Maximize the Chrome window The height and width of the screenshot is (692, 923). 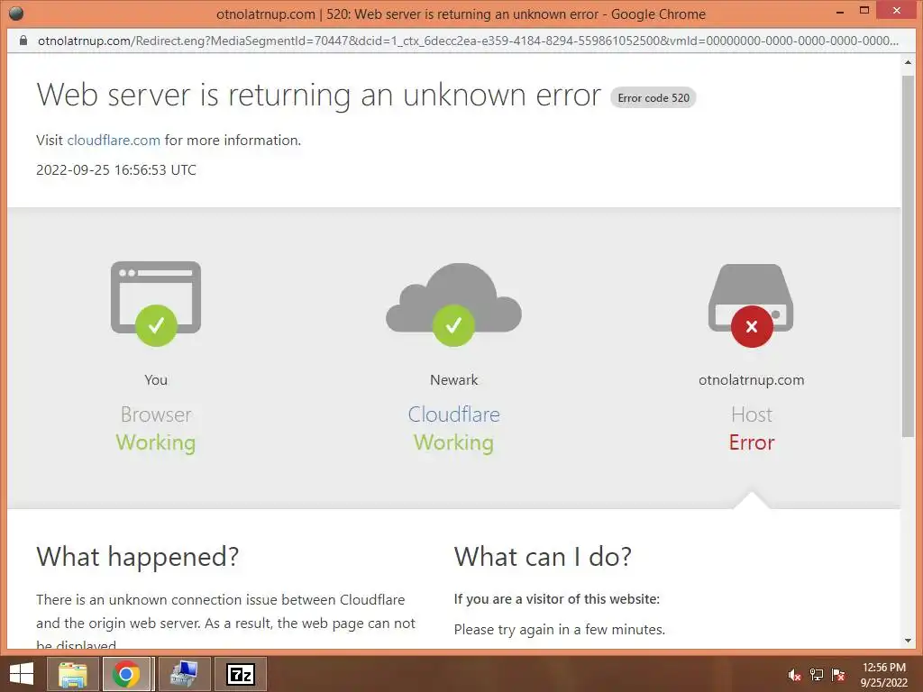point(864,10)
